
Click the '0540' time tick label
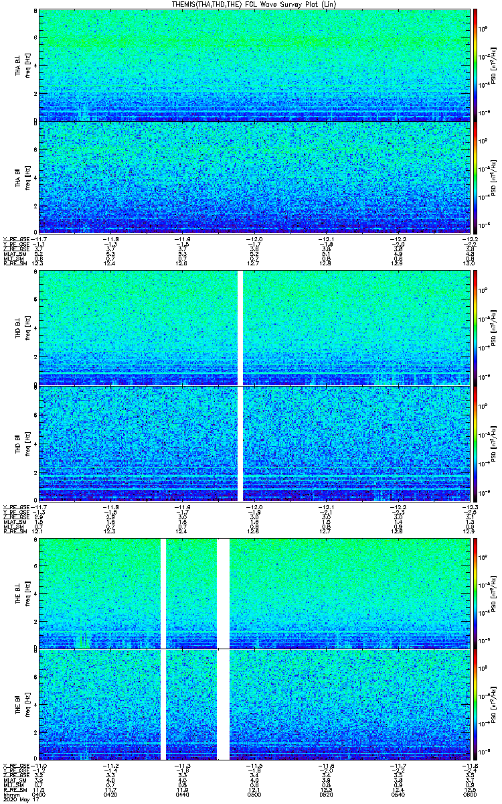pos(399,796)
